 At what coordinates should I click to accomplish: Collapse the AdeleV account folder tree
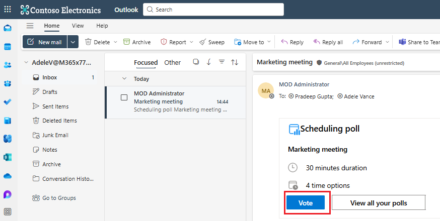click(26, 63)
